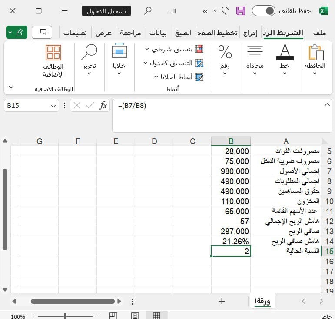The width and height of the screenshot is (335, 319).
Task: Open the Clipboard group (الحافظة)
Action: coord(315,60)
